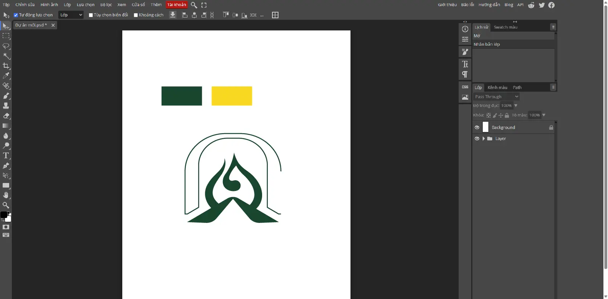
Task: Select the Type tool in the left toolbar
Action: (x=6, y=156)
